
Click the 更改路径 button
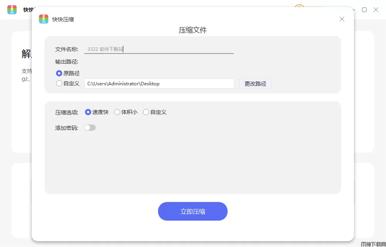(x=255, y=83)
